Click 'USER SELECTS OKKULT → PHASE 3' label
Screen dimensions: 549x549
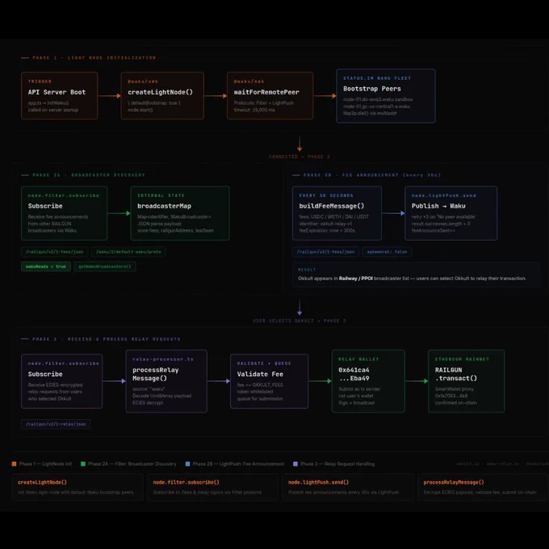point(300,321)
